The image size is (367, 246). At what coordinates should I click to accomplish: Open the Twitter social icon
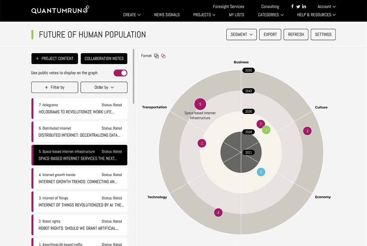[x=298, y=7]
